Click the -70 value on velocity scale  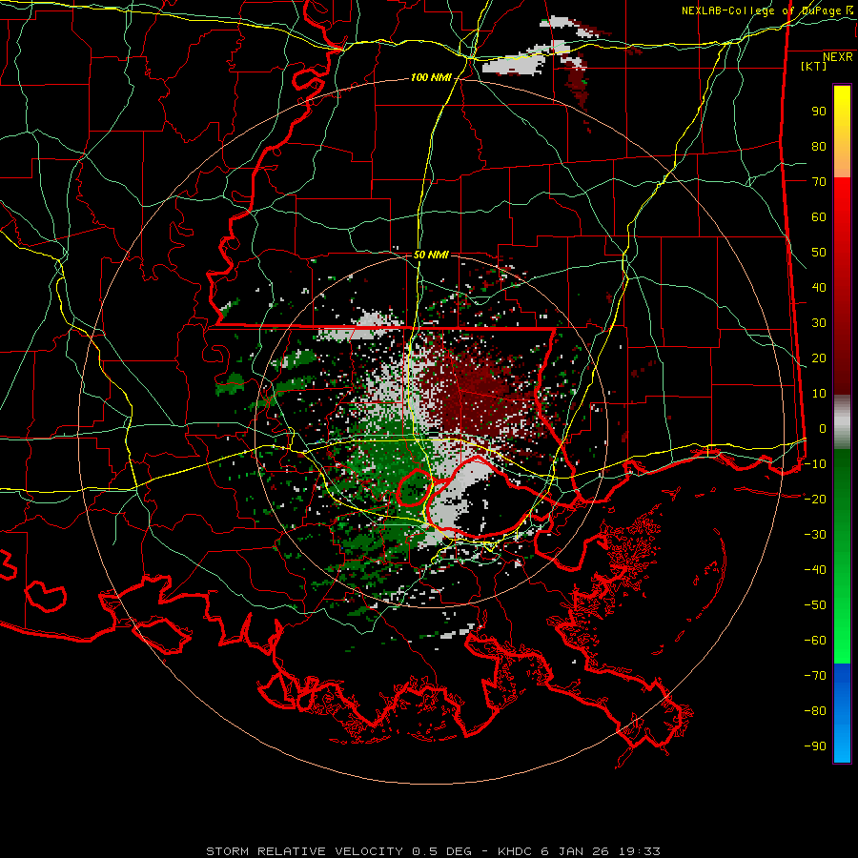coord(815,676)
